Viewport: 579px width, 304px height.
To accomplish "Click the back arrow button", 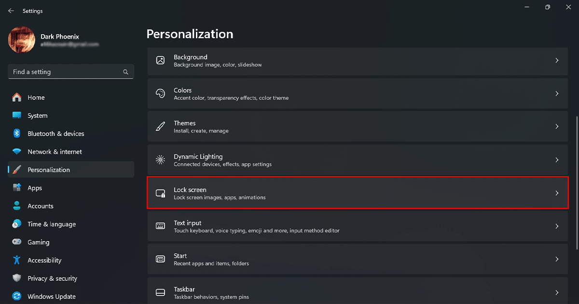I will (11, 11).
